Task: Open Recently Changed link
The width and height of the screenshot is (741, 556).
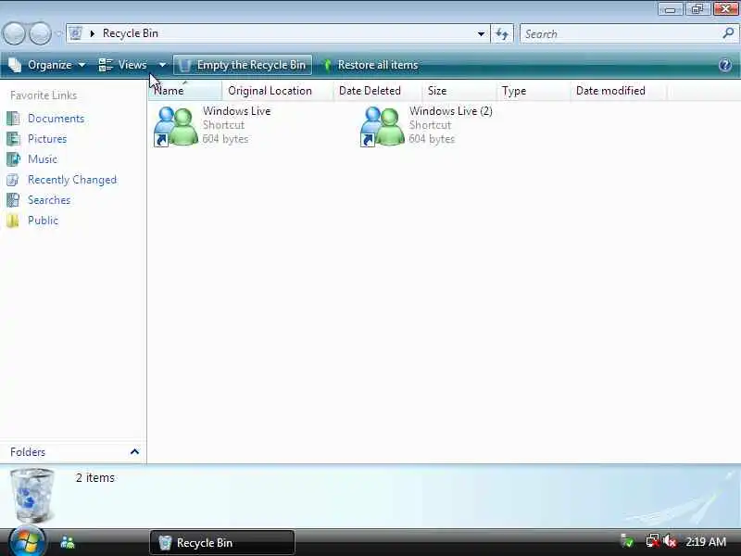Action: click(72, 180)
